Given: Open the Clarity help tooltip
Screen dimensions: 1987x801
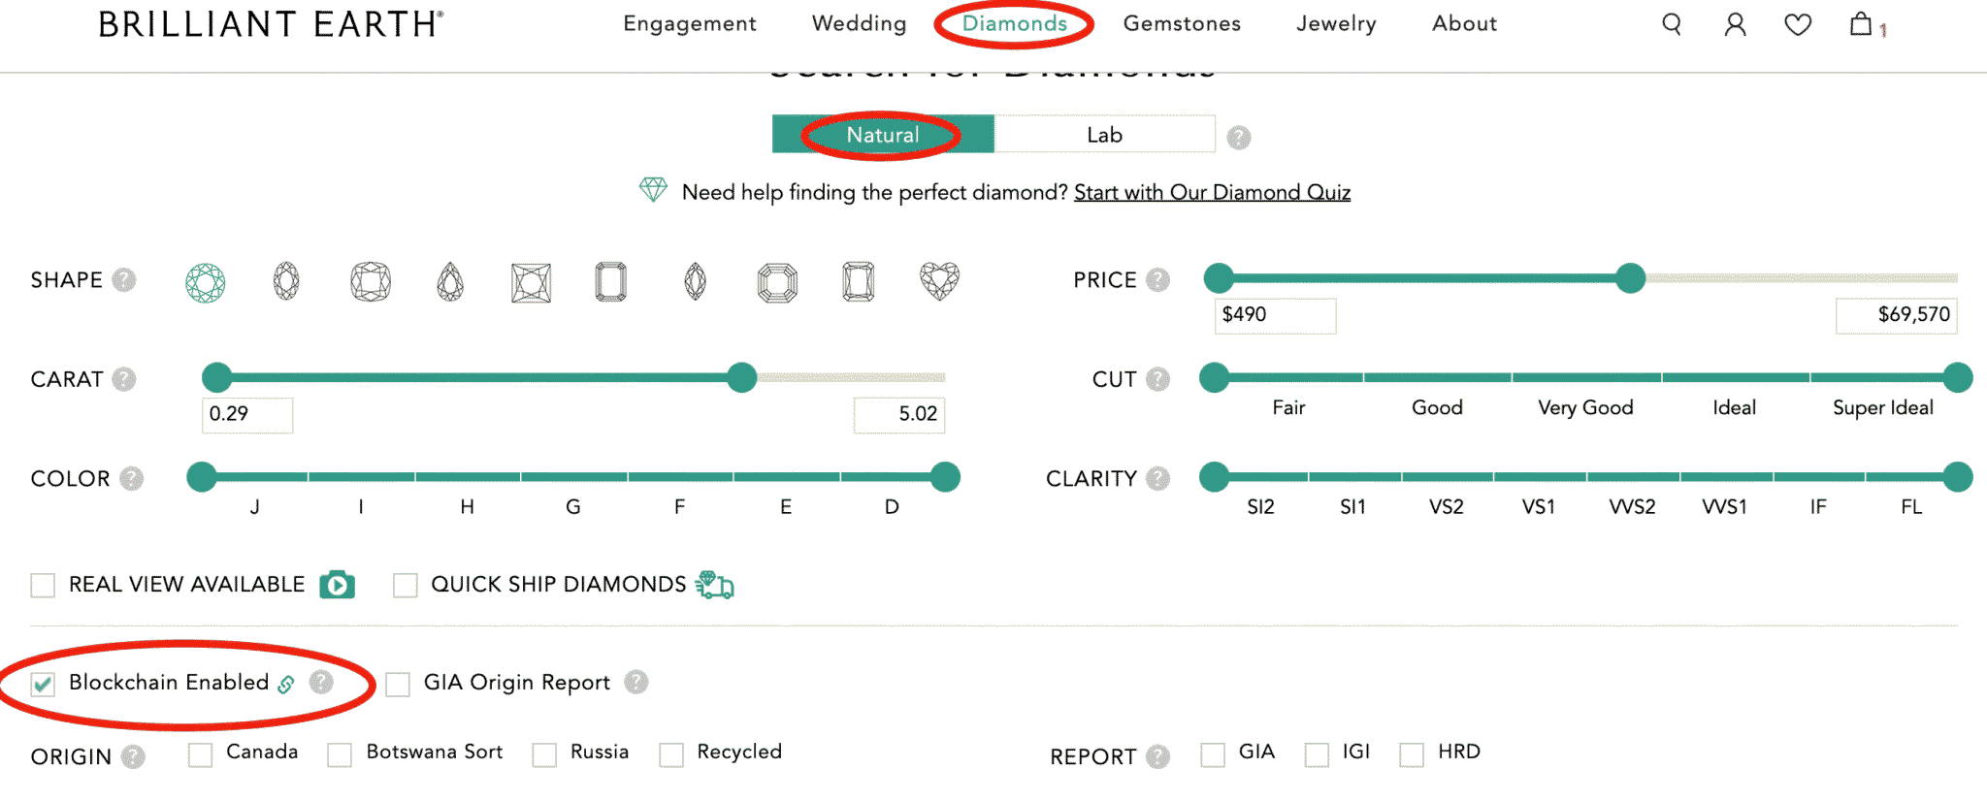Looking at the screenshot, I should 1156,478.
